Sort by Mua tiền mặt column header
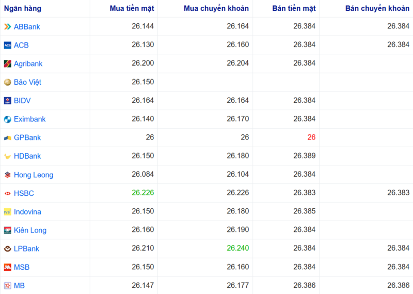 (x=132, y=9)
